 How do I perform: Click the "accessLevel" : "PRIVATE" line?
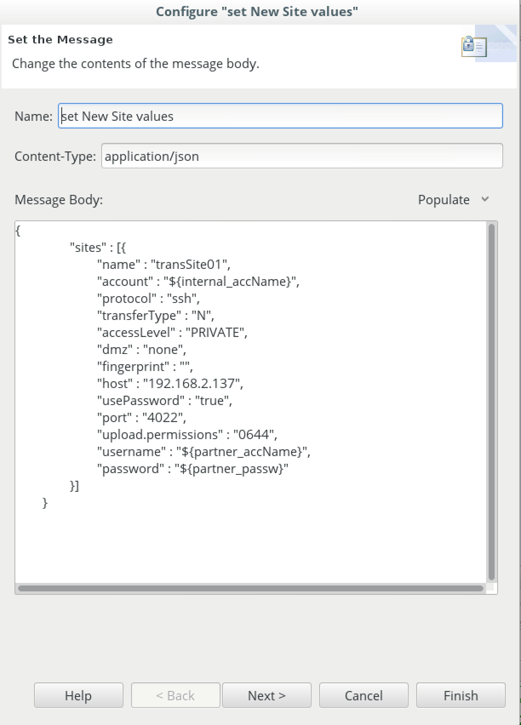[x=172, y=332]
